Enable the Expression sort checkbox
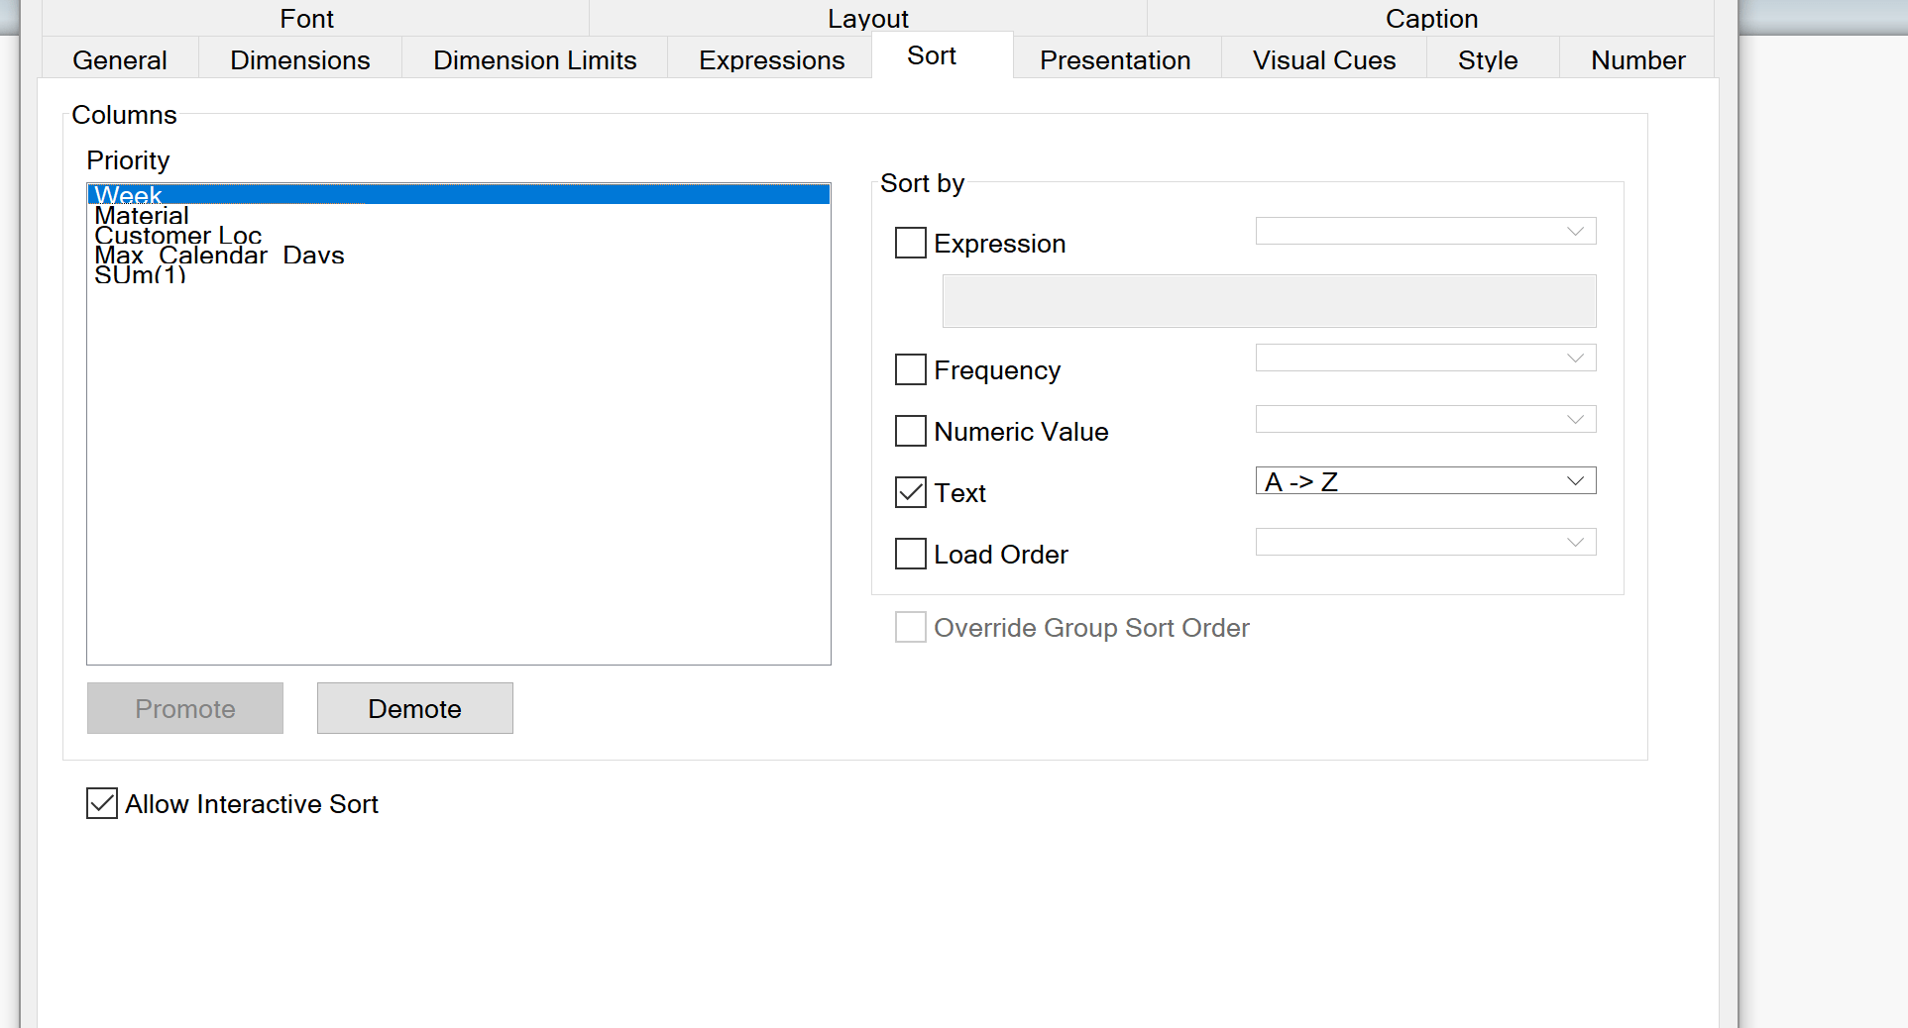The height and width of the screenshot is (1028, 1908). [x=909, y=243]
